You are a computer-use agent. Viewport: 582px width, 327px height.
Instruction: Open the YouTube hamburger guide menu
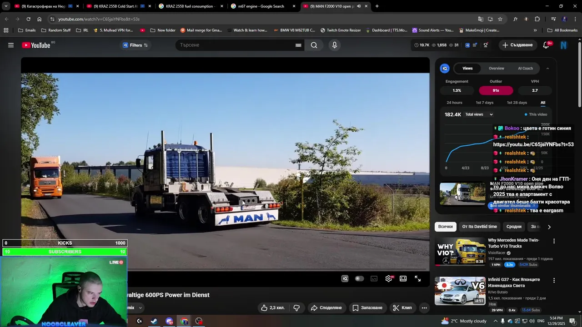click(11, 45)
